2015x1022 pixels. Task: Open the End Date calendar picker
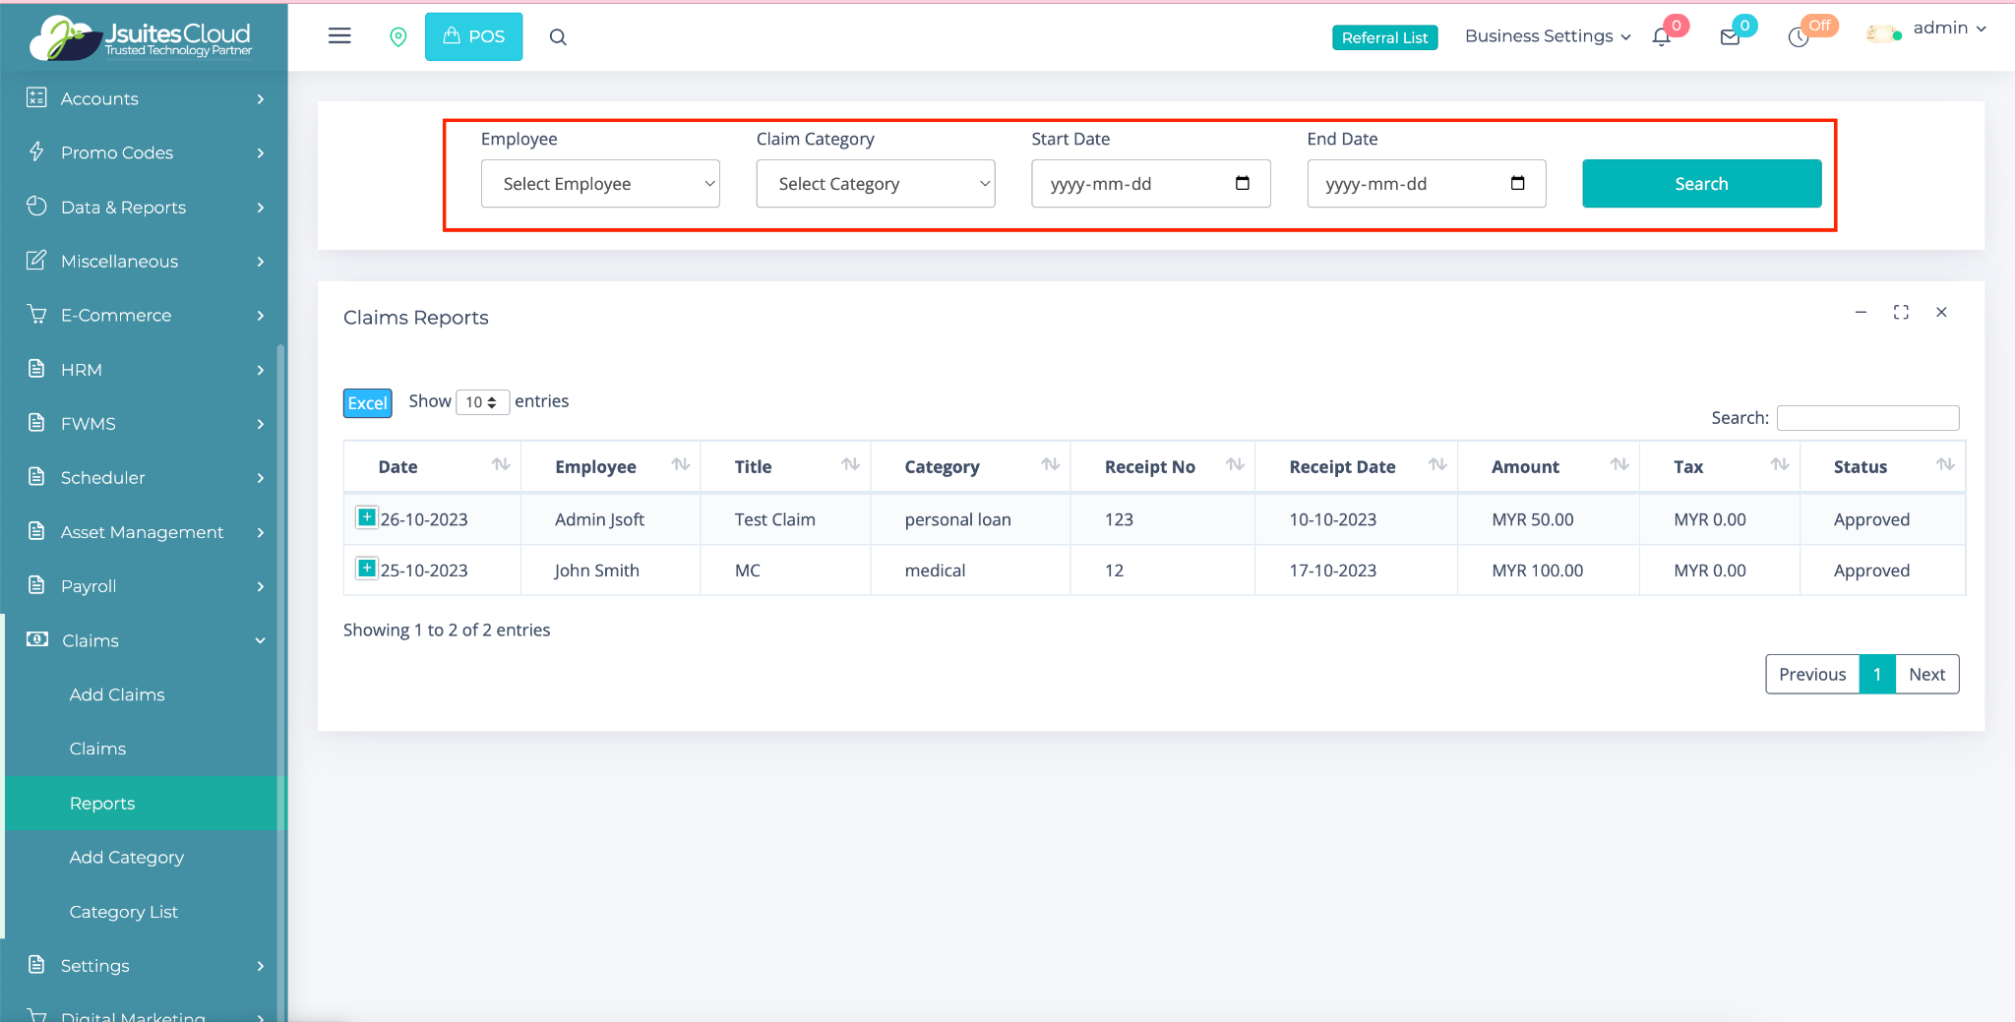[x=1517, y=183]
